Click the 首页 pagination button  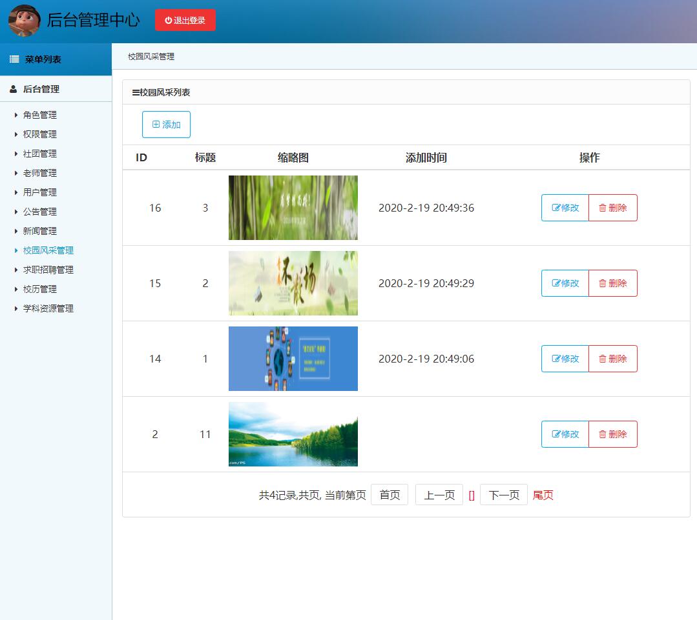[390, 494]
